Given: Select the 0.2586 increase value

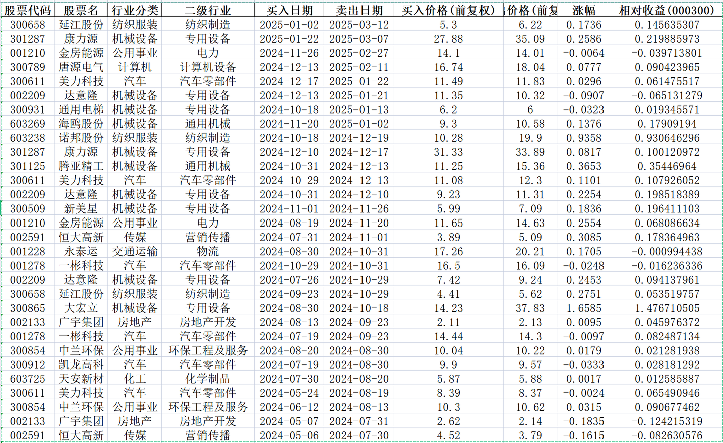Looking at the screenshot, I should click(x=584, y=39).
